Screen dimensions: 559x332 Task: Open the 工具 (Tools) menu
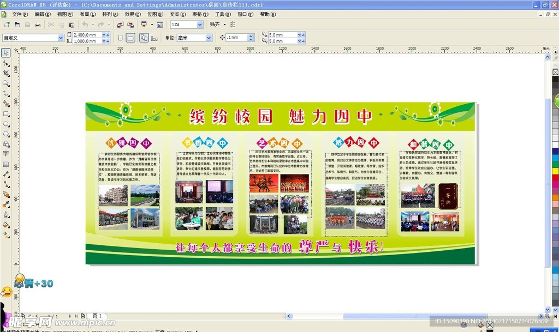pyautogui.click(x=223, y=14)
